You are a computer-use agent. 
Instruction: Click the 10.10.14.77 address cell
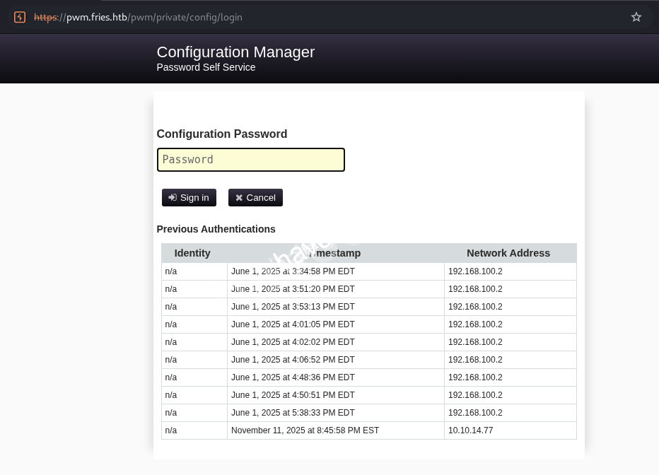click(x=470, y=430)
